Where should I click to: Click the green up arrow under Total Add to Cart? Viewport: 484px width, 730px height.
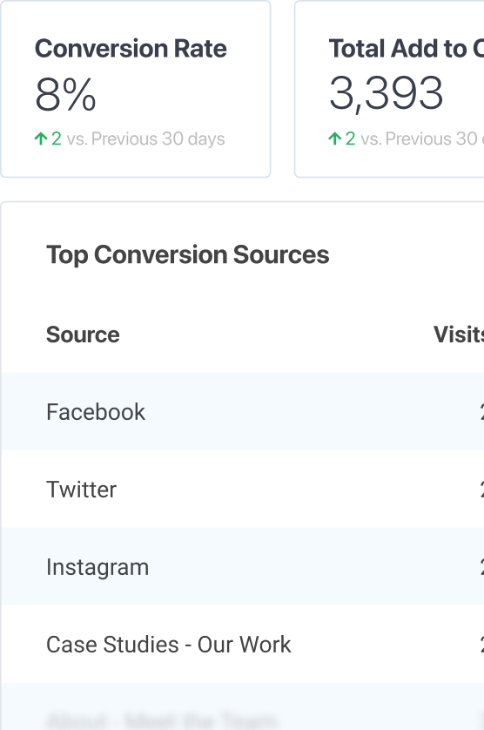335,139
